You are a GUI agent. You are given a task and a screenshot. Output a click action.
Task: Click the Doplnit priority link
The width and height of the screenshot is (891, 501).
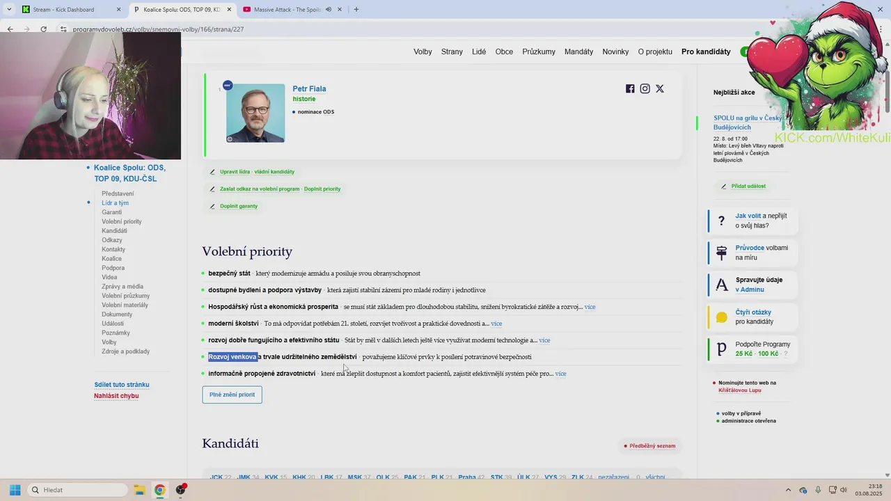coord(322,189)
